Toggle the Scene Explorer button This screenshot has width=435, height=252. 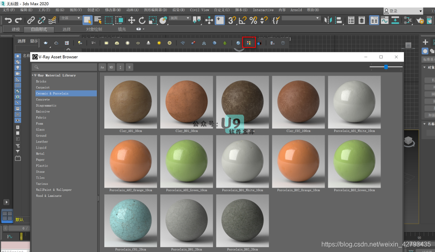(x=351, y=20)
